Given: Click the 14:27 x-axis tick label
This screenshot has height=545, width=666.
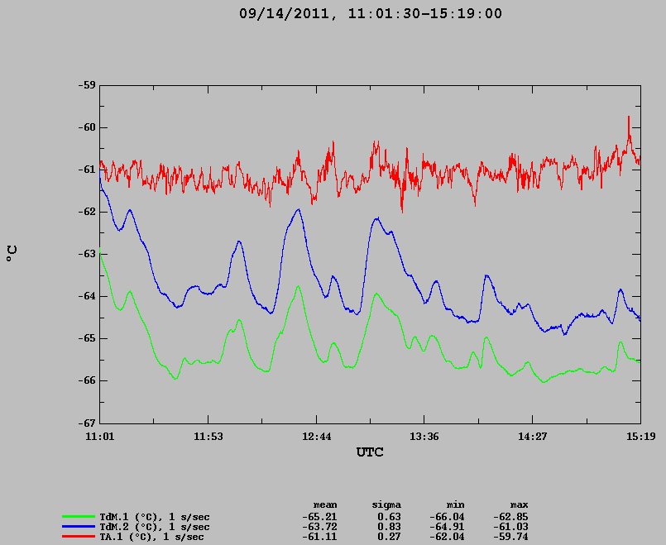Looking at the screenshot, I should coord(533,437).
